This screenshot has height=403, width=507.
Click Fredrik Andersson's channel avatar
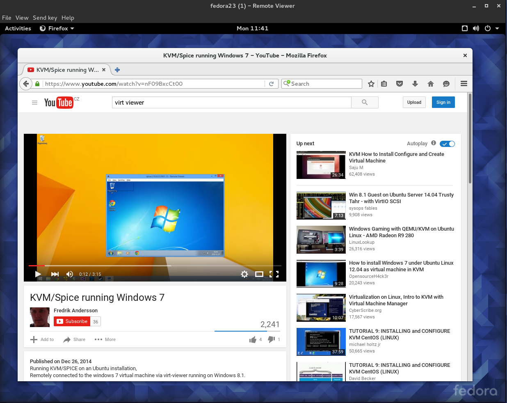coord(40,317)
